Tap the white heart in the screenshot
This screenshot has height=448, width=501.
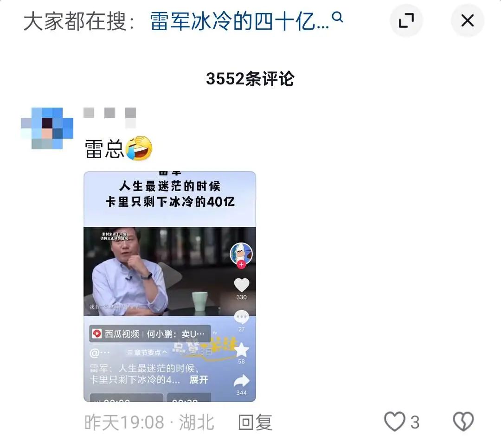coord(242,285)
